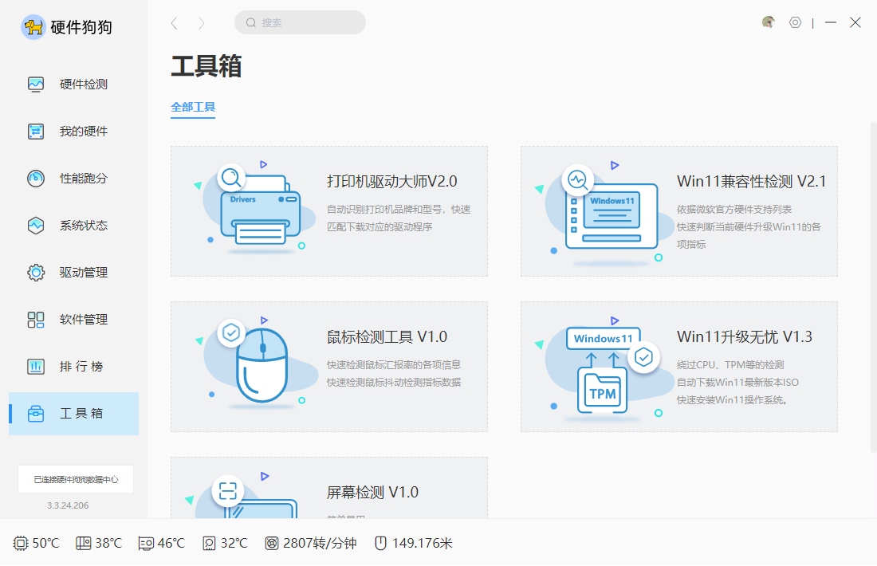Image resolution: width=877 pixels, height=566 pixels.
Task: Click the 2807转/分钟 fan speed value
Action: point(320,543)
